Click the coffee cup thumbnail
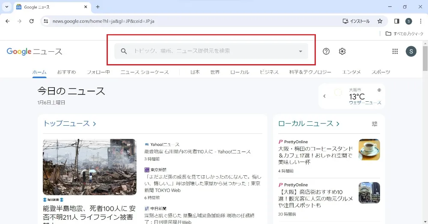The image size is (428, 224). click(369, 150)
